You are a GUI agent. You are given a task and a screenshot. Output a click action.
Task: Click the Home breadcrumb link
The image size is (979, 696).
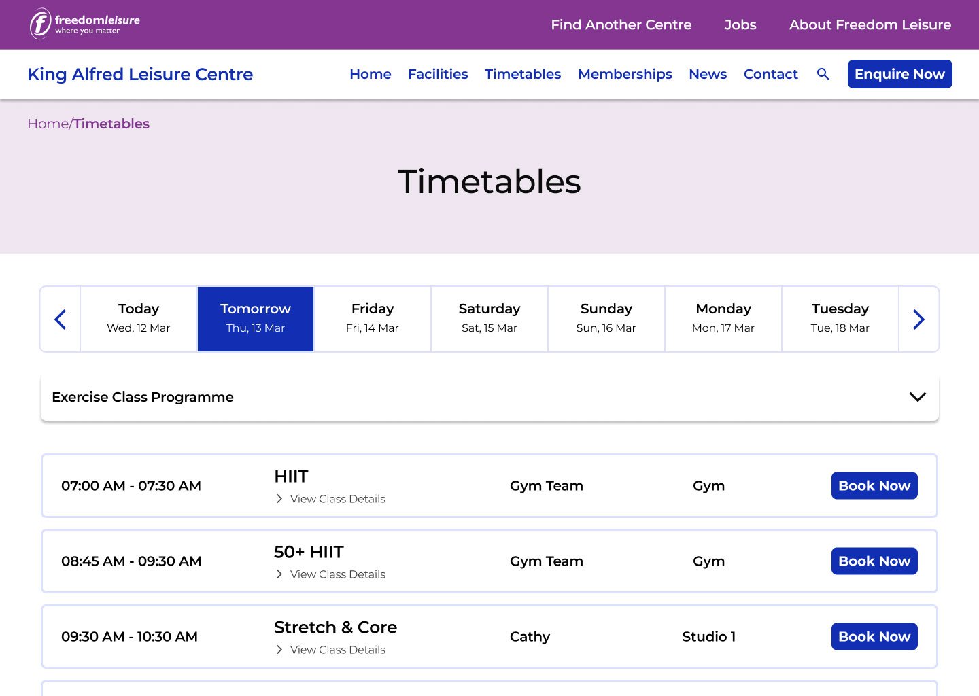(x=48, y=124)
